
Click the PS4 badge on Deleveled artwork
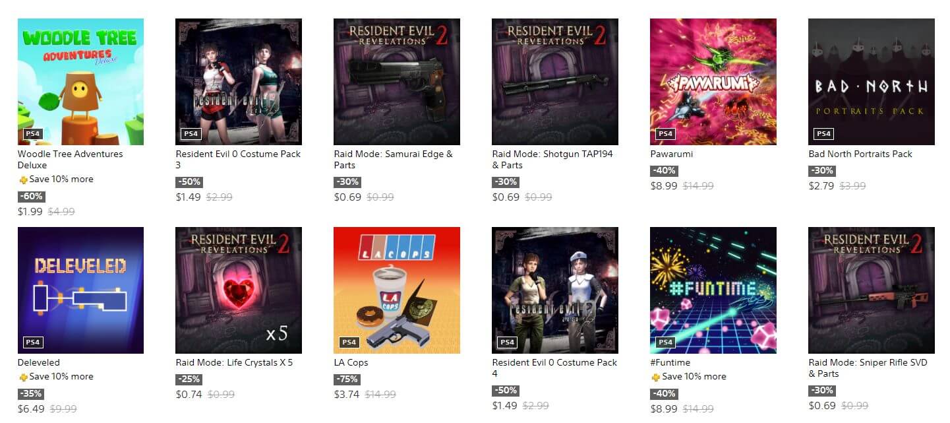tap(32, 342)
